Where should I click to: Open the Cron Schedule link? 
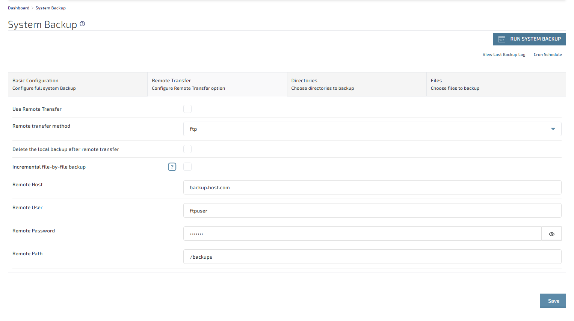tap(547, 55)
